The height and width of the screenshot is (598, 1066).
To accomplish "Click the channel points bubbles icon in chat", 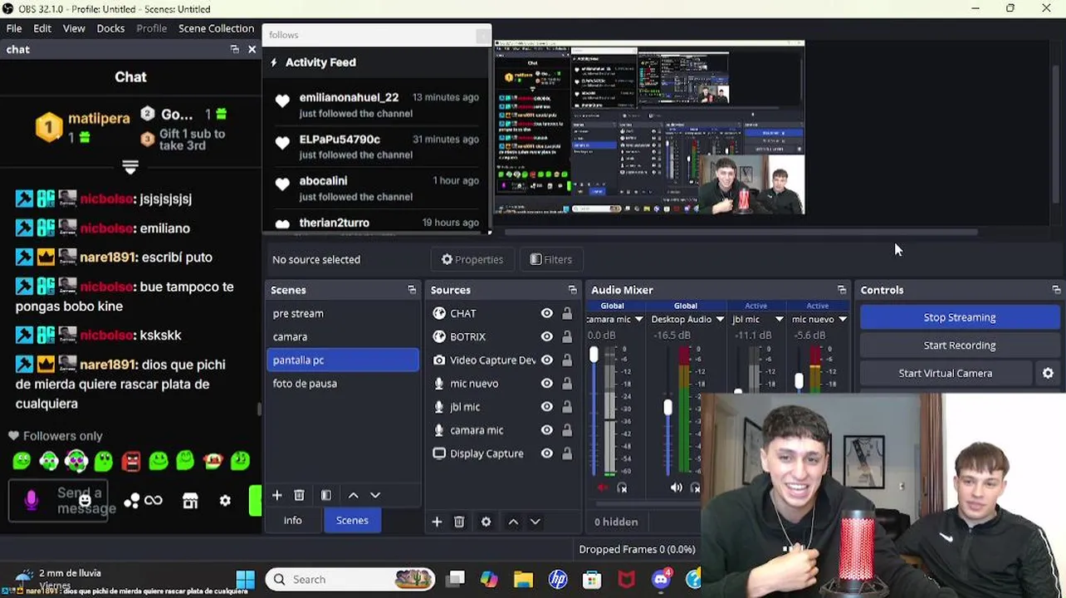I will [x=131, y=501].
